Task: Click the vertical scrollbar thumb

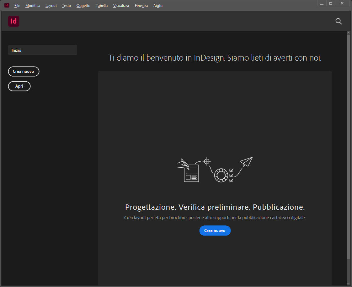Action: 349,146
